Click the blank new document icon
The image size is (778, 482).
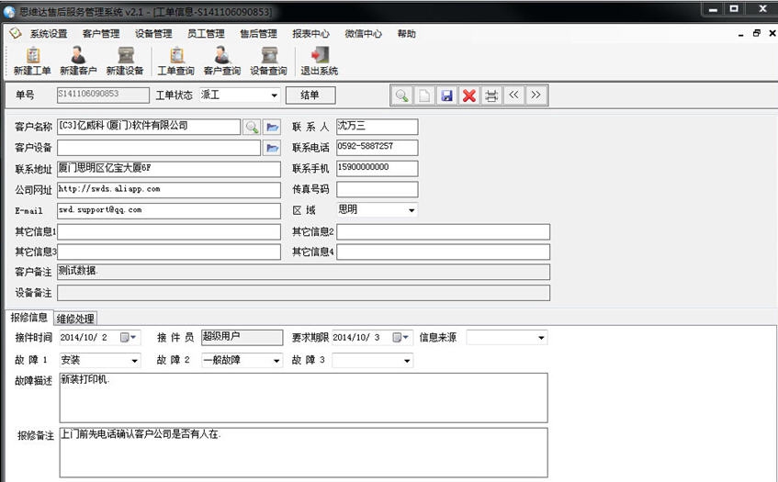pos(424,95)
